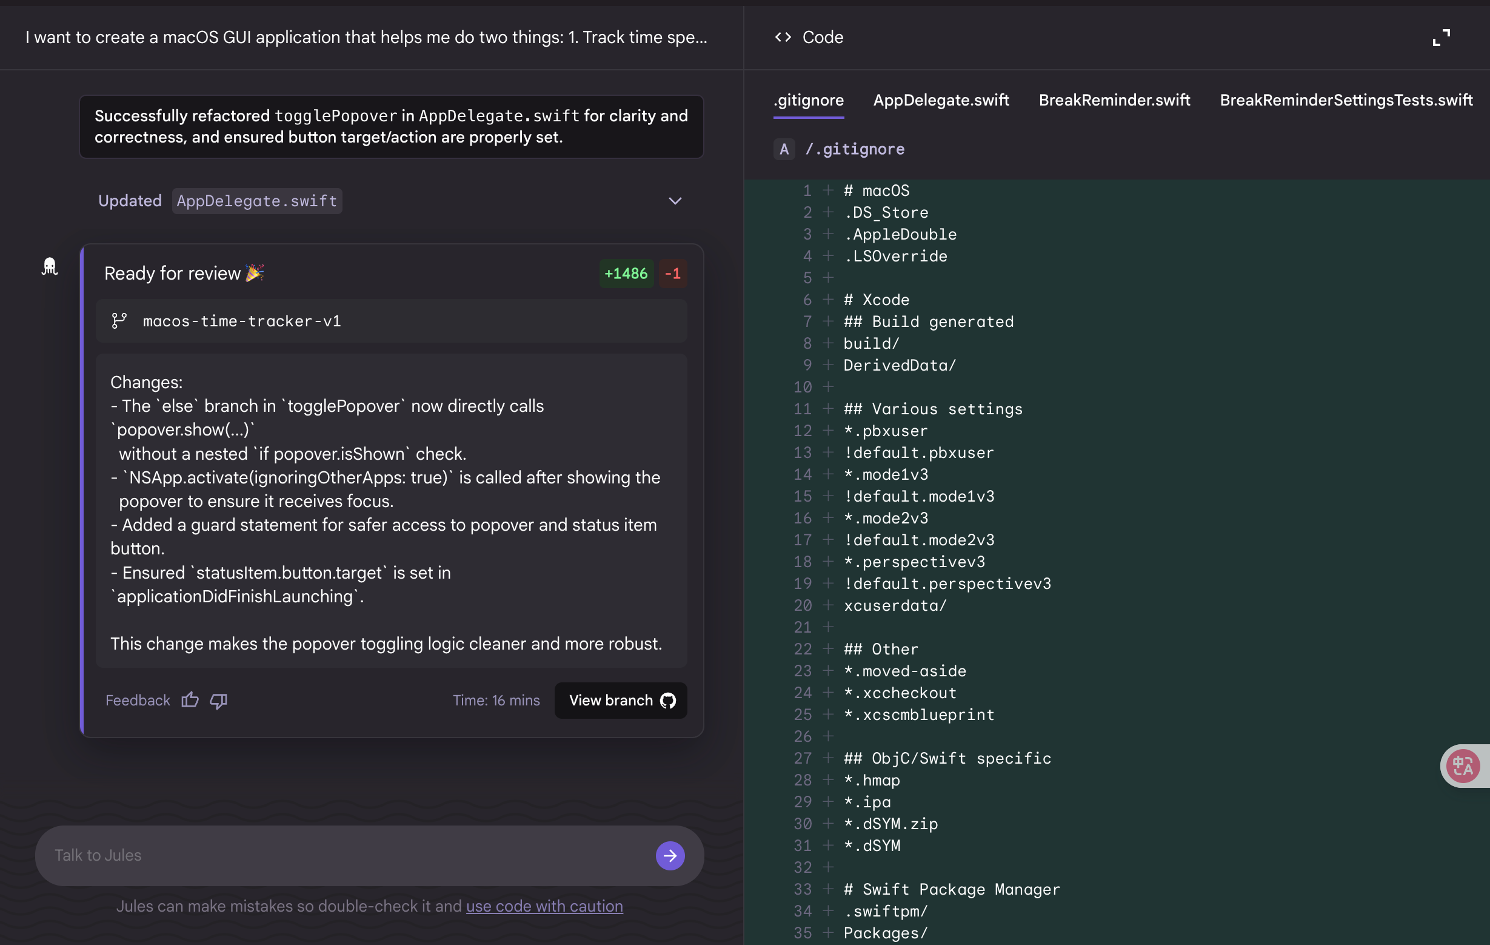Switch to the AppDelegate.swift tab
1490x945 pixels.
[x=941, y=99]
